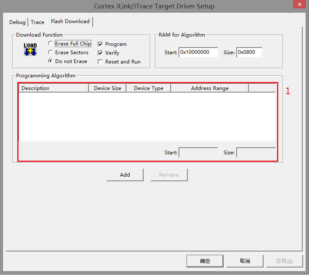Click the 应用(A) apply button

pyautogui.click(x=284, y=261)
